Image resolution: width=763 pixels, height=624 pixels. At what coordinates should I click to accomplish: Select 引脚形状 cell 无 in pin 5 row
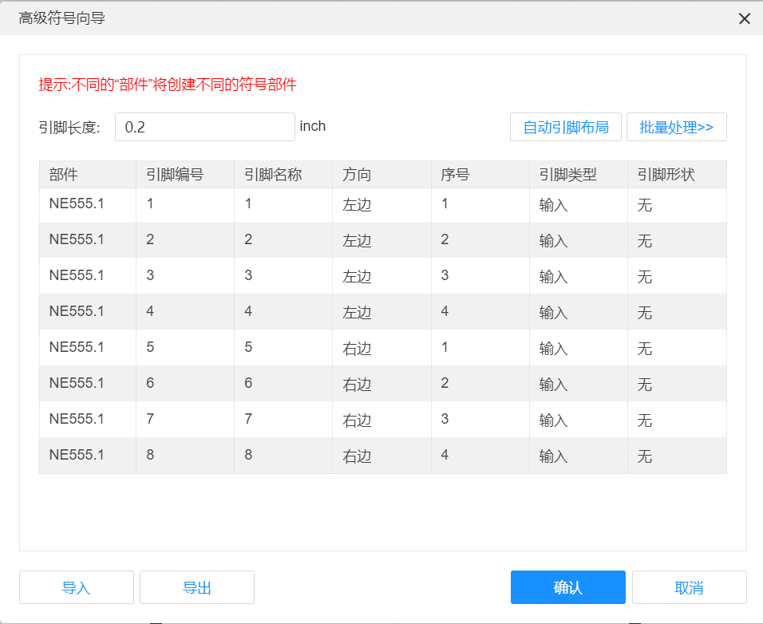[x=678, y=348]
